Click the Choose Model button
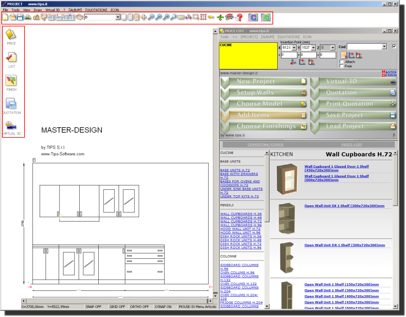The width and height of the screenshot is (406, 317). pos(264,103)
